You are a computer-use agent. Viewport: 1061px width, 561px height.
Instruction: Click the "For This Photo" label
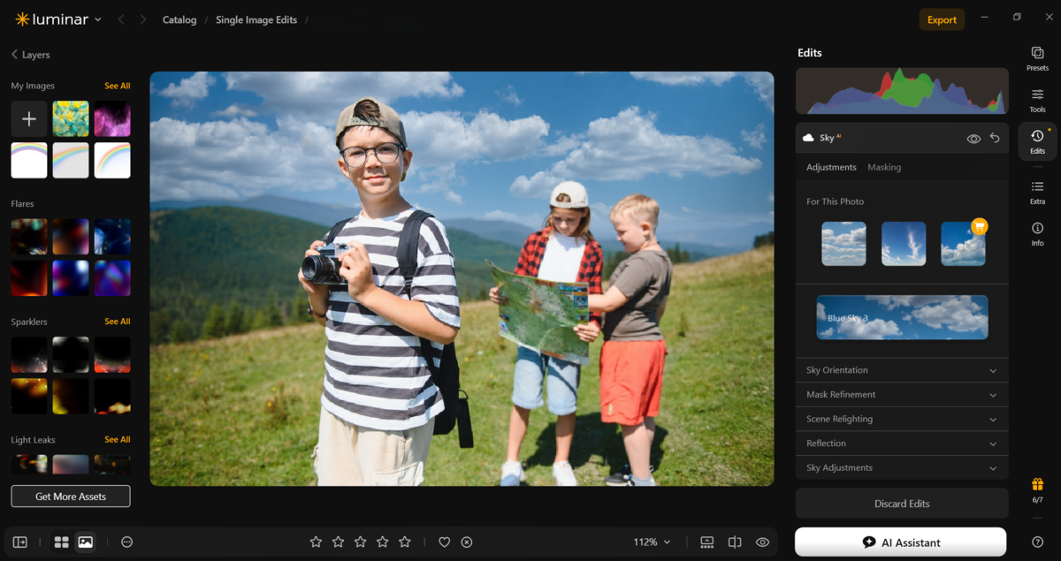[x=835, y=201]
